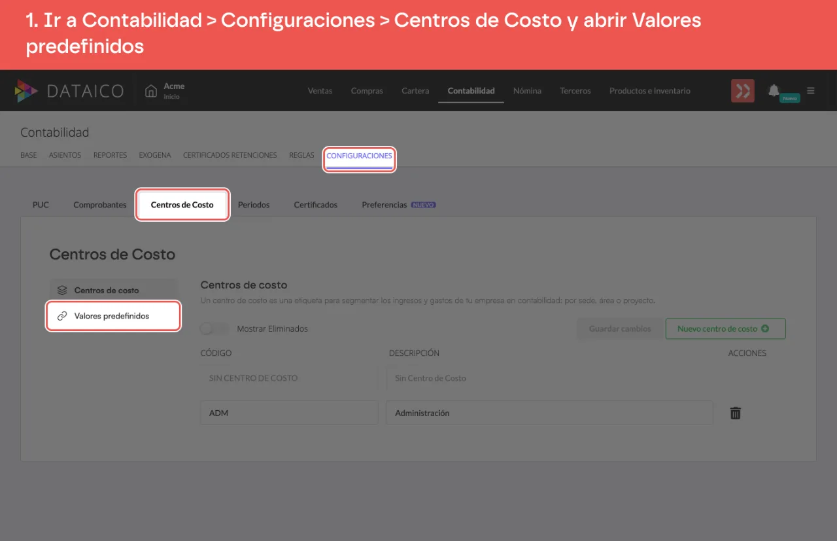Click the Sin Centro de Costo description field
837x541 pixels.
[x=549, y=378]
